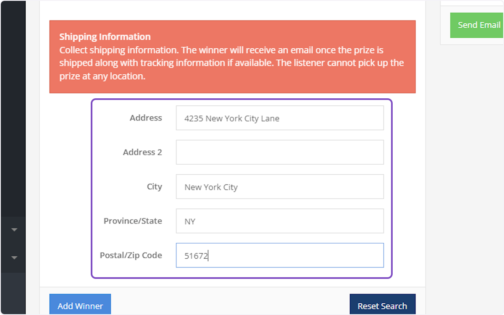Click the dark navigation sidebar
This screenshot has height=315, width=504.
tap(13, 105)
